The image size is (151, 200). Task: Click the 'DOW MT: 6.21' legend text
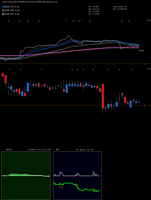(12, 11)
